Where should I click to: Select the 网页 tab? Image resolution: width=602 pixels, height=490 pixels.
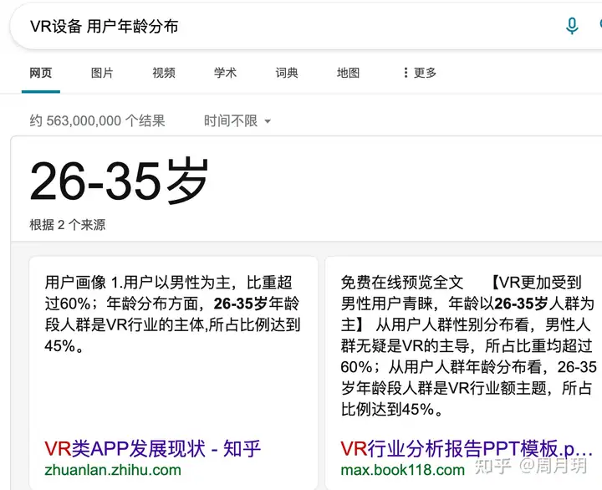41,73
